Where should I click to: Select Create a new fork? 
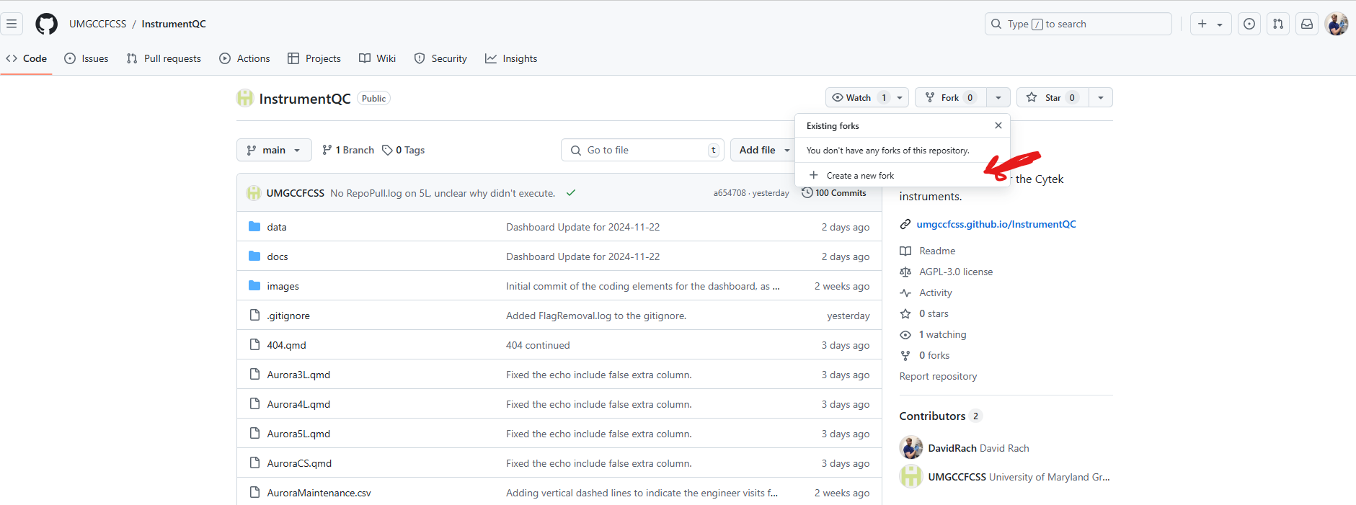859,176
